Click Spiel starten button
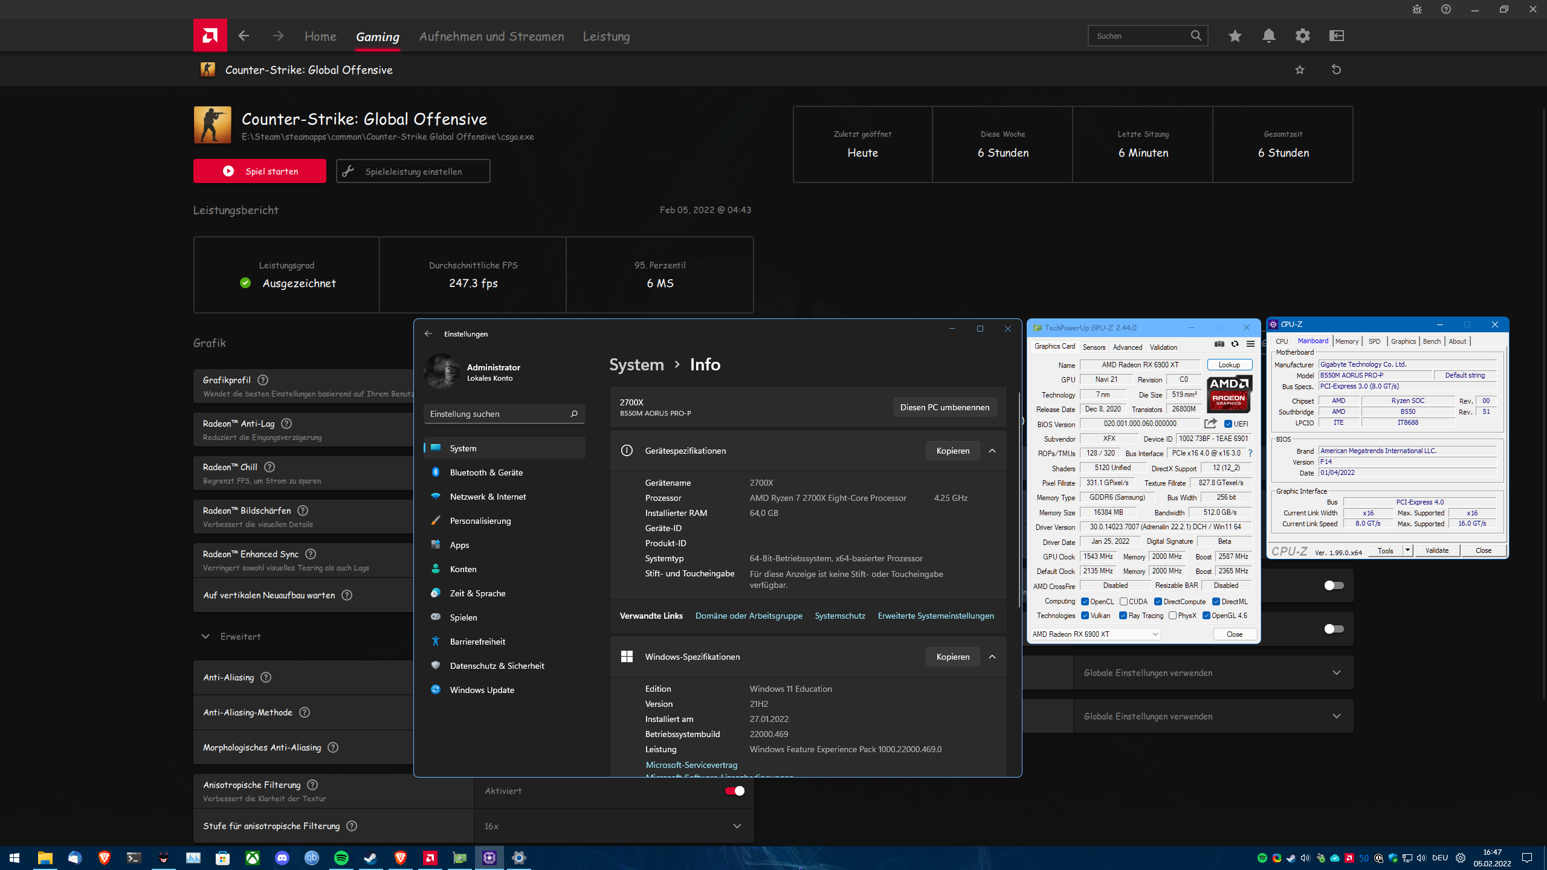The height and width of the screenshot is (870, 1547). pos(259,171)
